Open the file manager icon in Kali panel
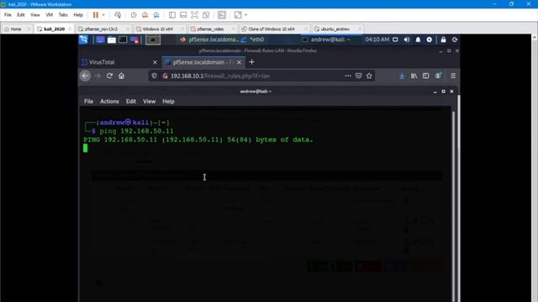 click(112, 39)
